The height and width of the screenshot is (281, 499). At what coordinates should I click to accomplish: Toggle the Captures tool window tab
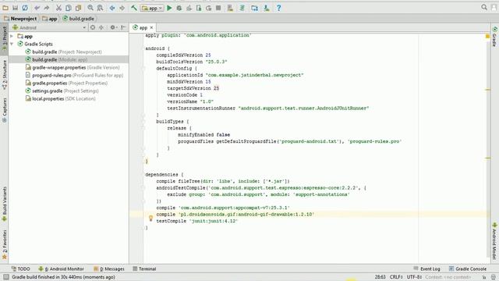(x=5, y=110)
